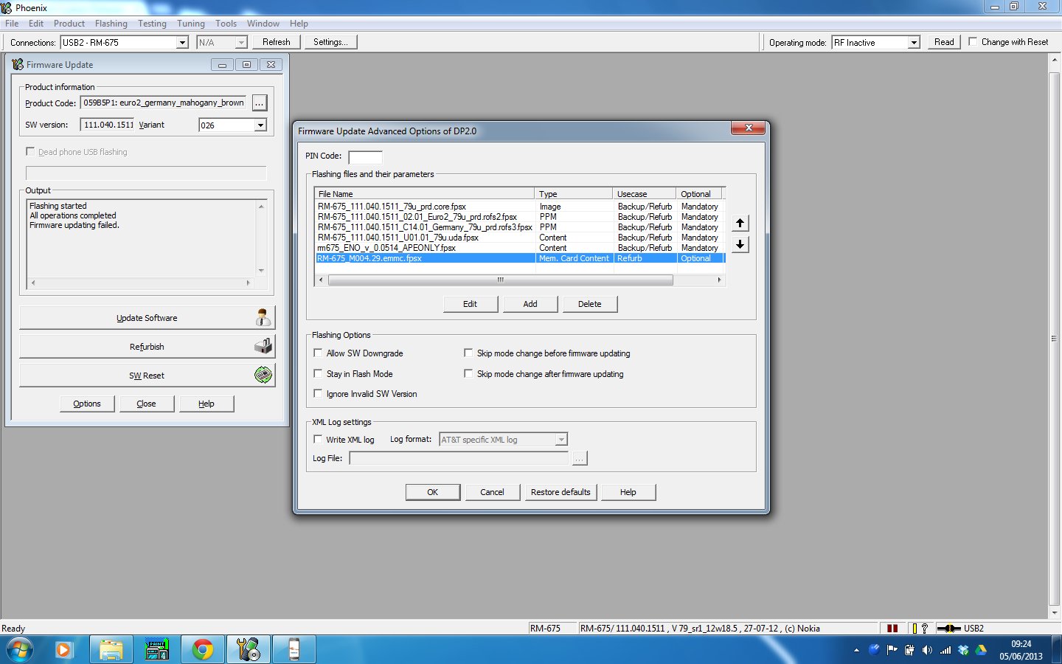This screenshot has height=664, width=1062.
Task: Click the Add button for flashing files
Action: [530, 304]
